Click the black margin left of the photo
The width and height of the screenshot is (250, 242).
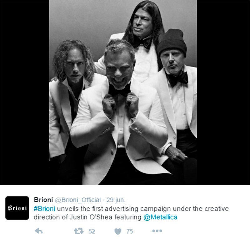coord(25,93)
